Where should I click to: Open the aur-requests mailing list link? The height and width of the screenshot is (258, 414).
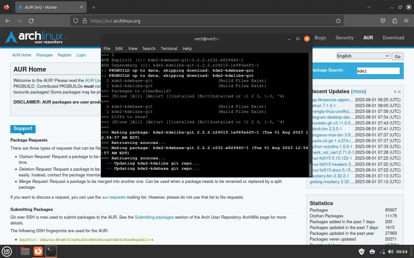pyautogui.click(x=114, y=197)
